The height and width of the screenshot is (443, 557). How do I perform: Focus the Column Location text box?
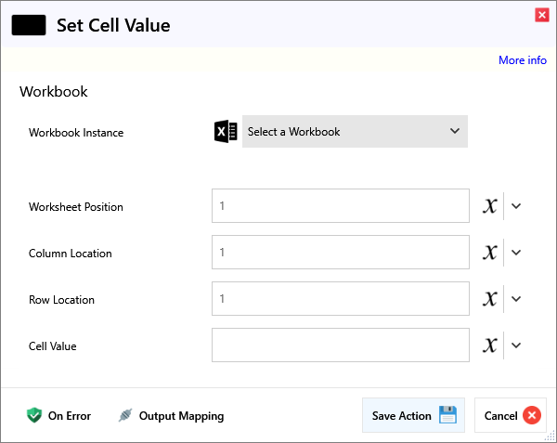point(340,253)
